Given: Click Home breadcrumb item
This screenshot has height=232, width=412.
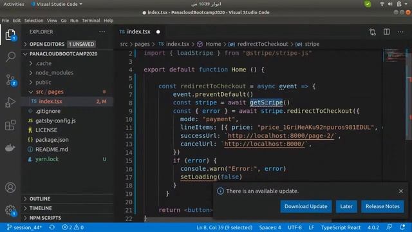Looking at the screenshot, I should [213, 44].
